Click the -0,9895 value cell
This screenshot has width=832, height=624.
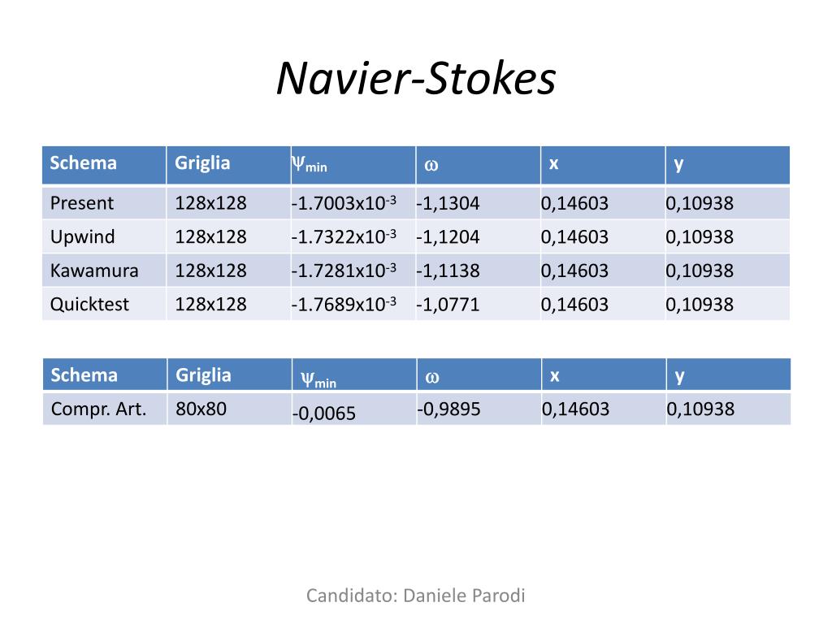(x=448, y=409)
